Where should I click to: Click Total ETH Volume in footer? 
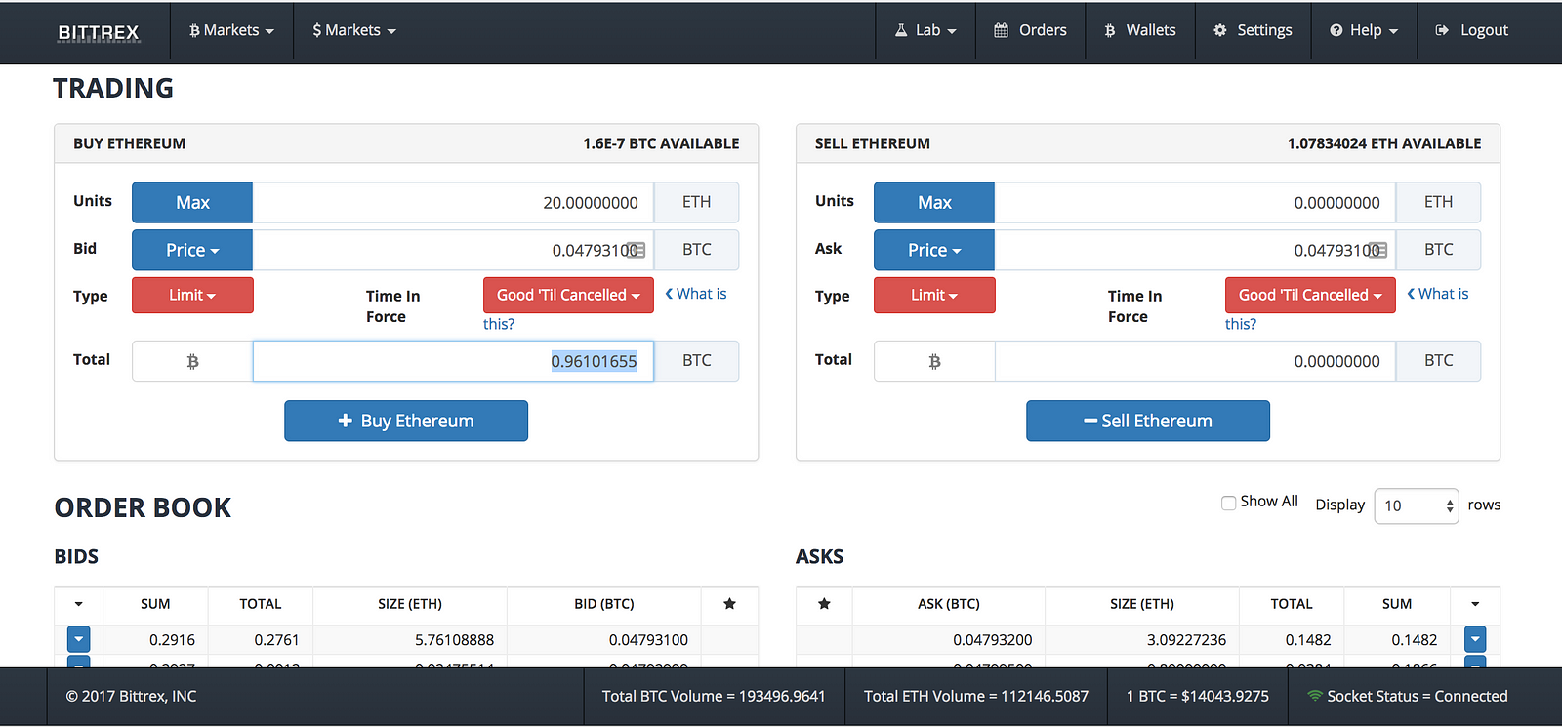[976, 696]
